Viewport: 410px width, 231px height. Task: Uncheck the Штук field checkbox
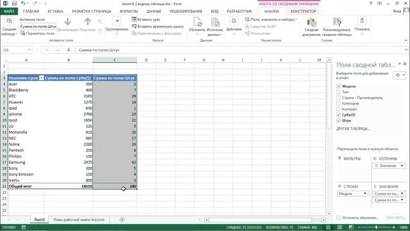[338, 121]
